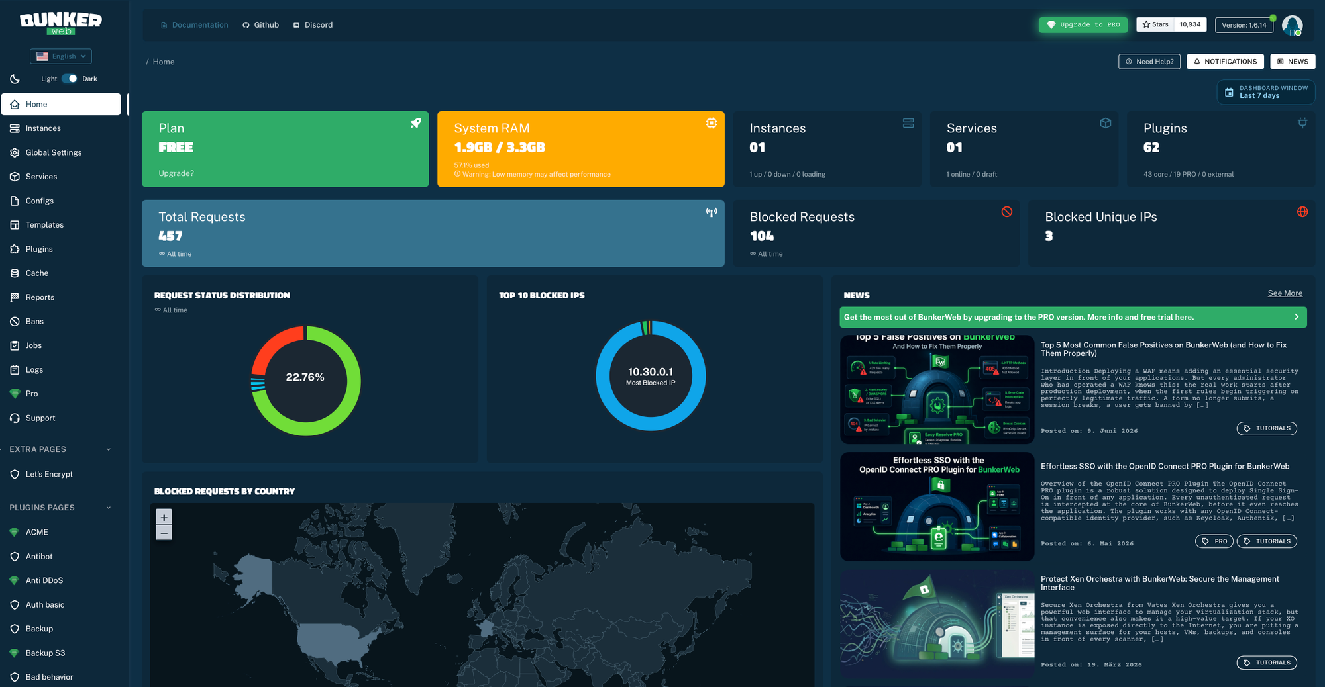Click the Configs file icon
The image size is (1325, 687).
[15, 201]
